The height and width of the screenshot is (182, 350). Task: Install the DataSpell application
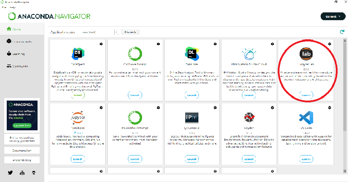78,95
